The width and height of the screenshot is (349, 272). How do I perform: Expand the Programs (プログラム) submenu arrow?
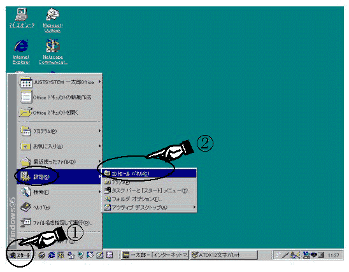(x=100, y=131)
